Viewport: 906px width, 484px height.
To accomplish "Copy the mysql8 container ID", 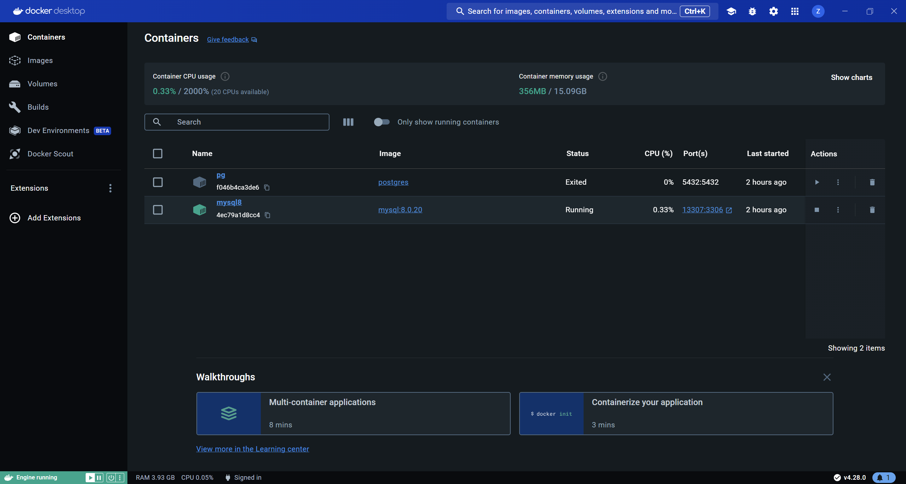I will pos(268,215).
